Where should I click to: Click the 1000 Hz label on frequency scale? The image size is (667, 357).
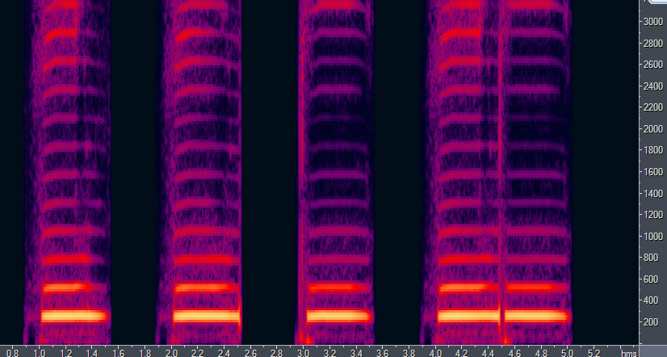653,237
